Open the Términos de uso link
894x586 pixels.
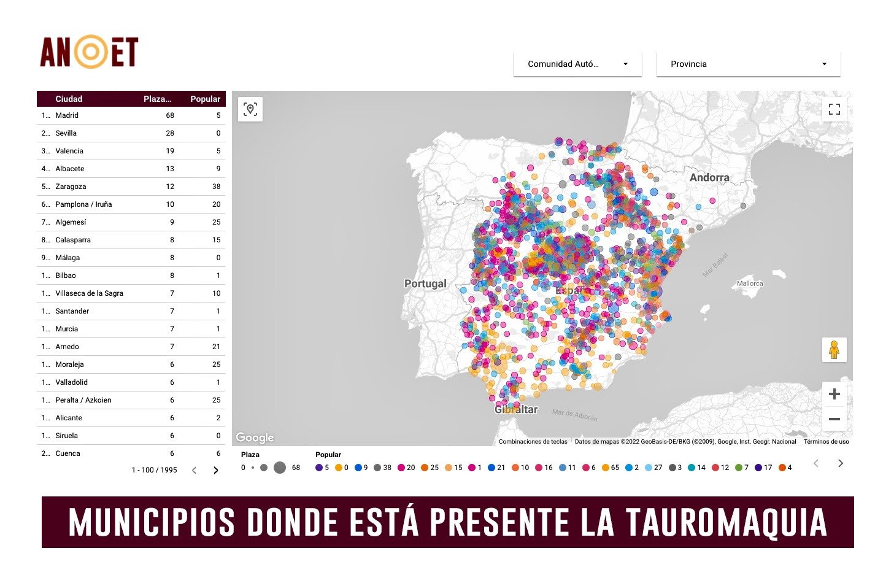826,442
